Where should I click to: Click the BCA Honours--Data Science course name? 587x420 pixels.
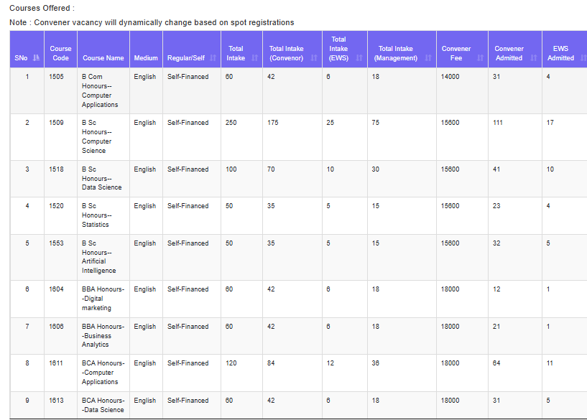(103, 405)
